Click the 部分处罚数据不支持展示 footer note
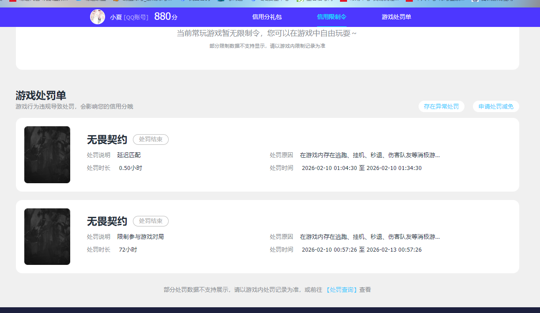Viewport: 540px width, 313px height. pos(267,290)
